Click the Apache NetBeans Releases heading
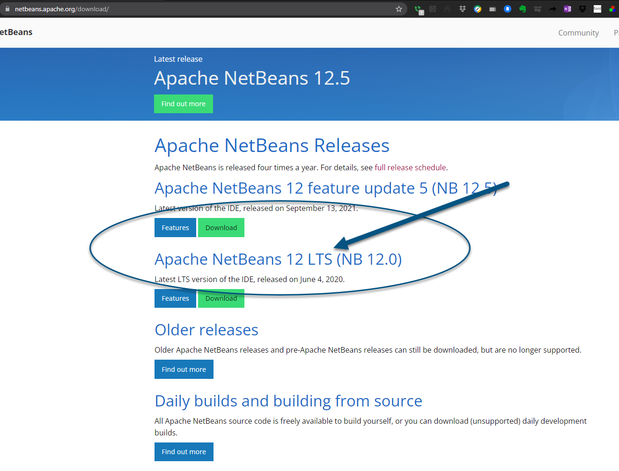The height and width of the screenshot is (471, 619). pyautogui.click(x=272, y=145)
